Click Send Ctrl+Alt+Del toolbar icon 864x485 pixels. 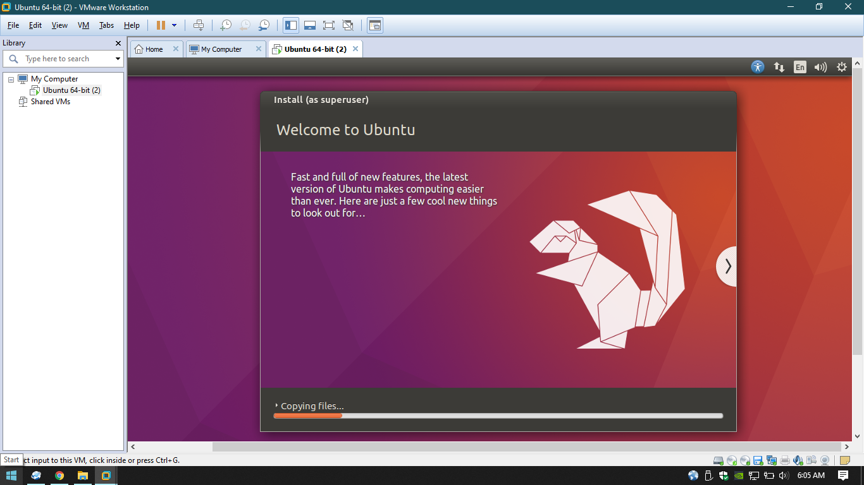point(199,25)
